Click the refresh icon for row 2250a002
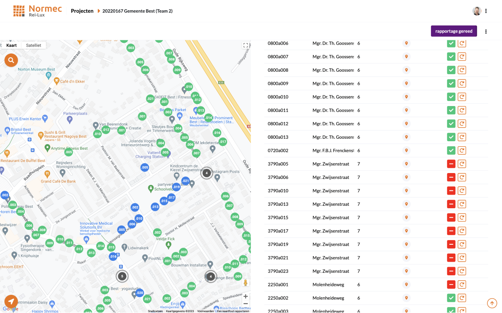502x313 pixels. (462, 298)
